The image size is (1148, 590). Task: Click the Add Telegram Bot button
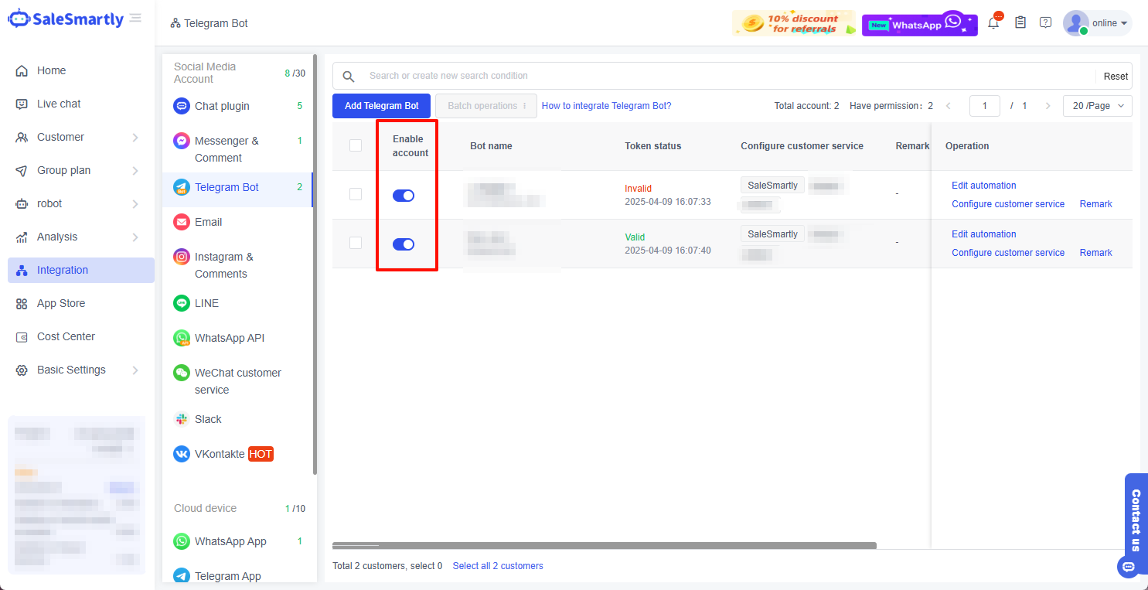point(381,105)
